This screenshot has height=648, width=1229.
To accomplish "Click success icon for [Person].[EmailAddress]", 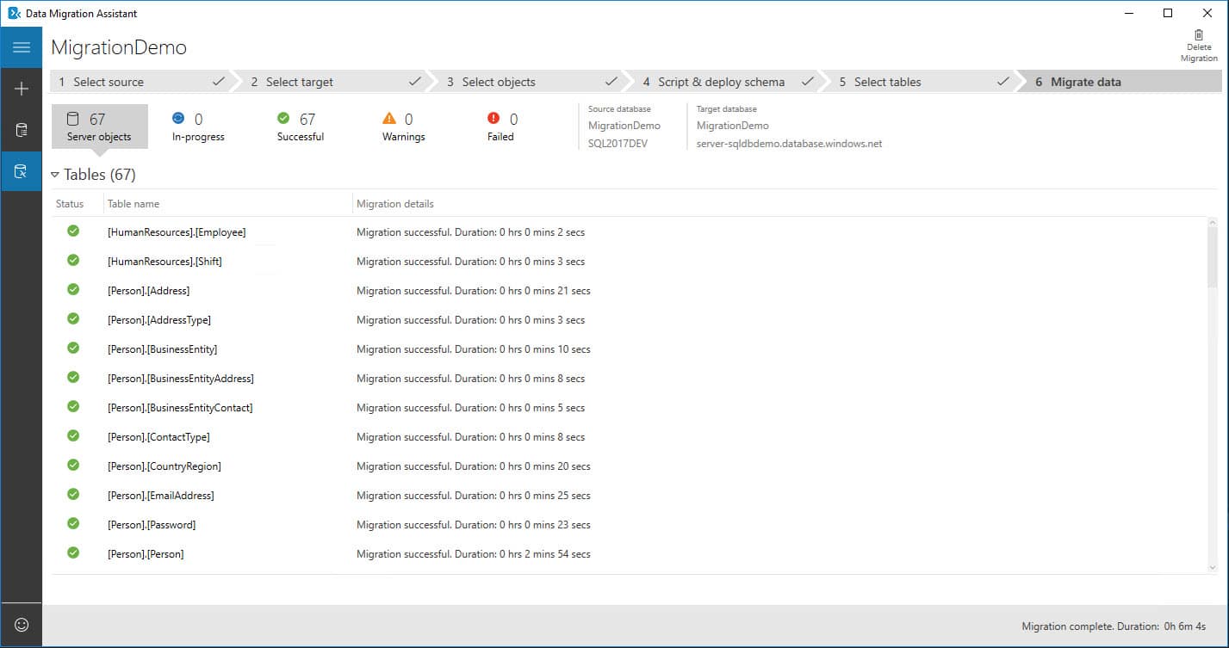I will pyautogui.click(x=73, y=494).
